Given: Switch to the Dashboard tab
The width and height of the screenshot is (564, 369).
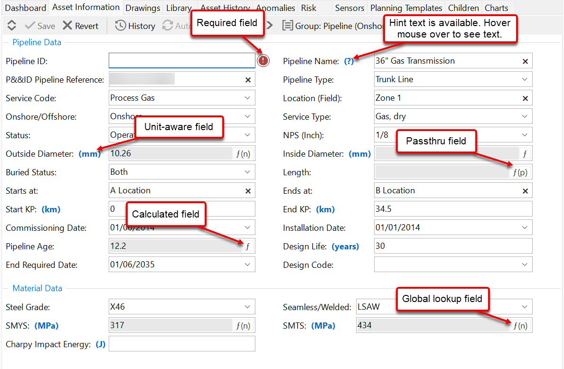Looking at the screenshot, I should [x=26, y=8].
